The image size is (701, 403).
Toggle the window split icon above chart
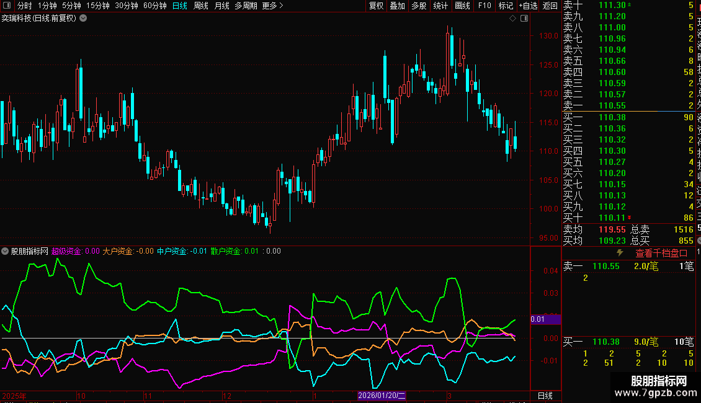click(x=524, y=19)
